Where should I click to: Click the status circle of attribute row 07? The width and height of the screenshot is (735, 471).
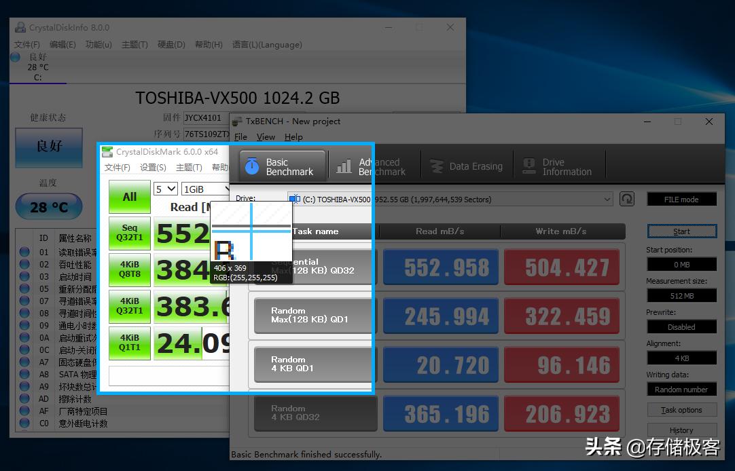coord(24,301)
